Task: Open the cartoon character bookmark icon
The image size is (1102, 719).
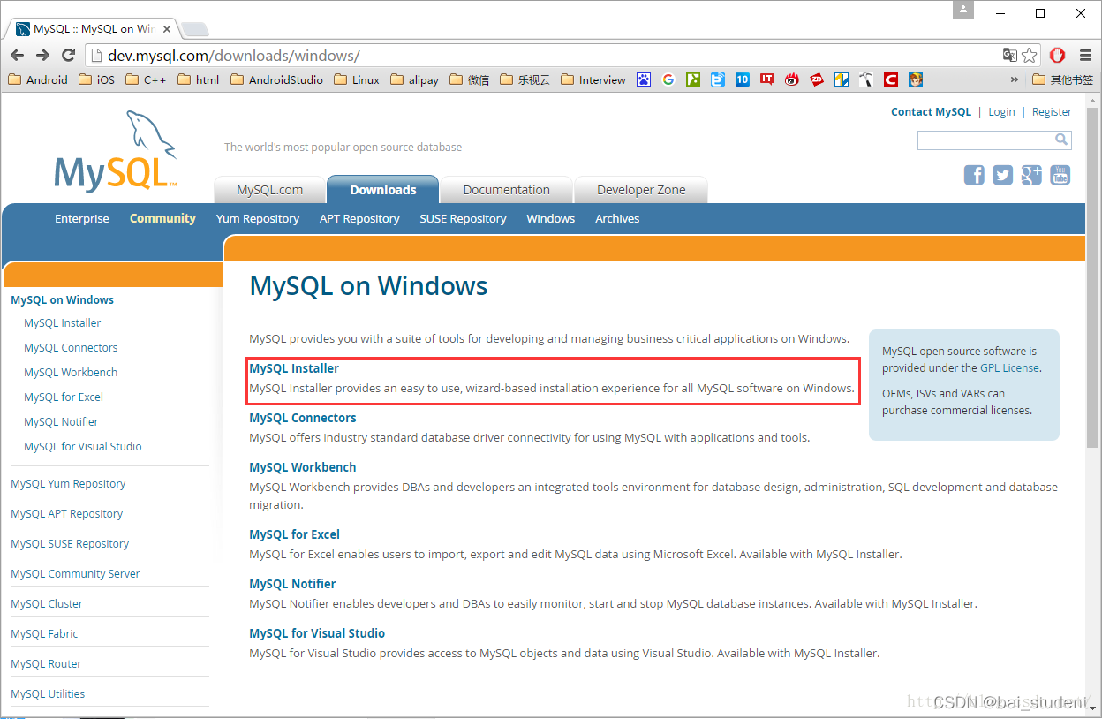Action: coord(916,79)
